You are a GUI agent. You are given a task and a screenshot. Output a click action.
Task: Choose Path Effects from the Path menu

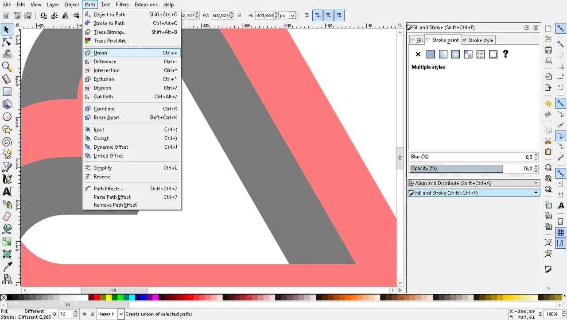pos(132,189)
